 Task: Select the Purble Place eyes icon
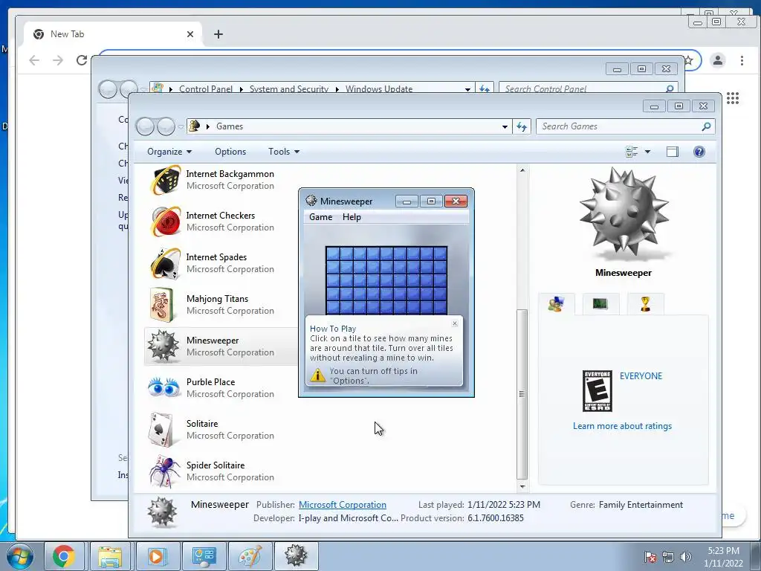coord(163,387)
